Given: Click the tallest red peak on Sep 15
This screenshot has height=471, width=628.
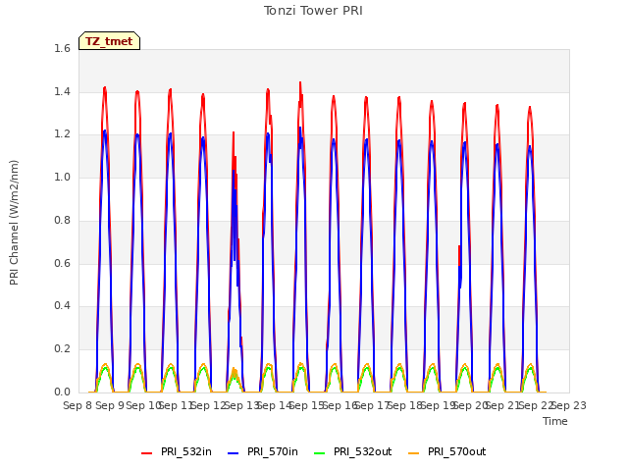Looking at the screenshot, I should (x=300, y=82).
